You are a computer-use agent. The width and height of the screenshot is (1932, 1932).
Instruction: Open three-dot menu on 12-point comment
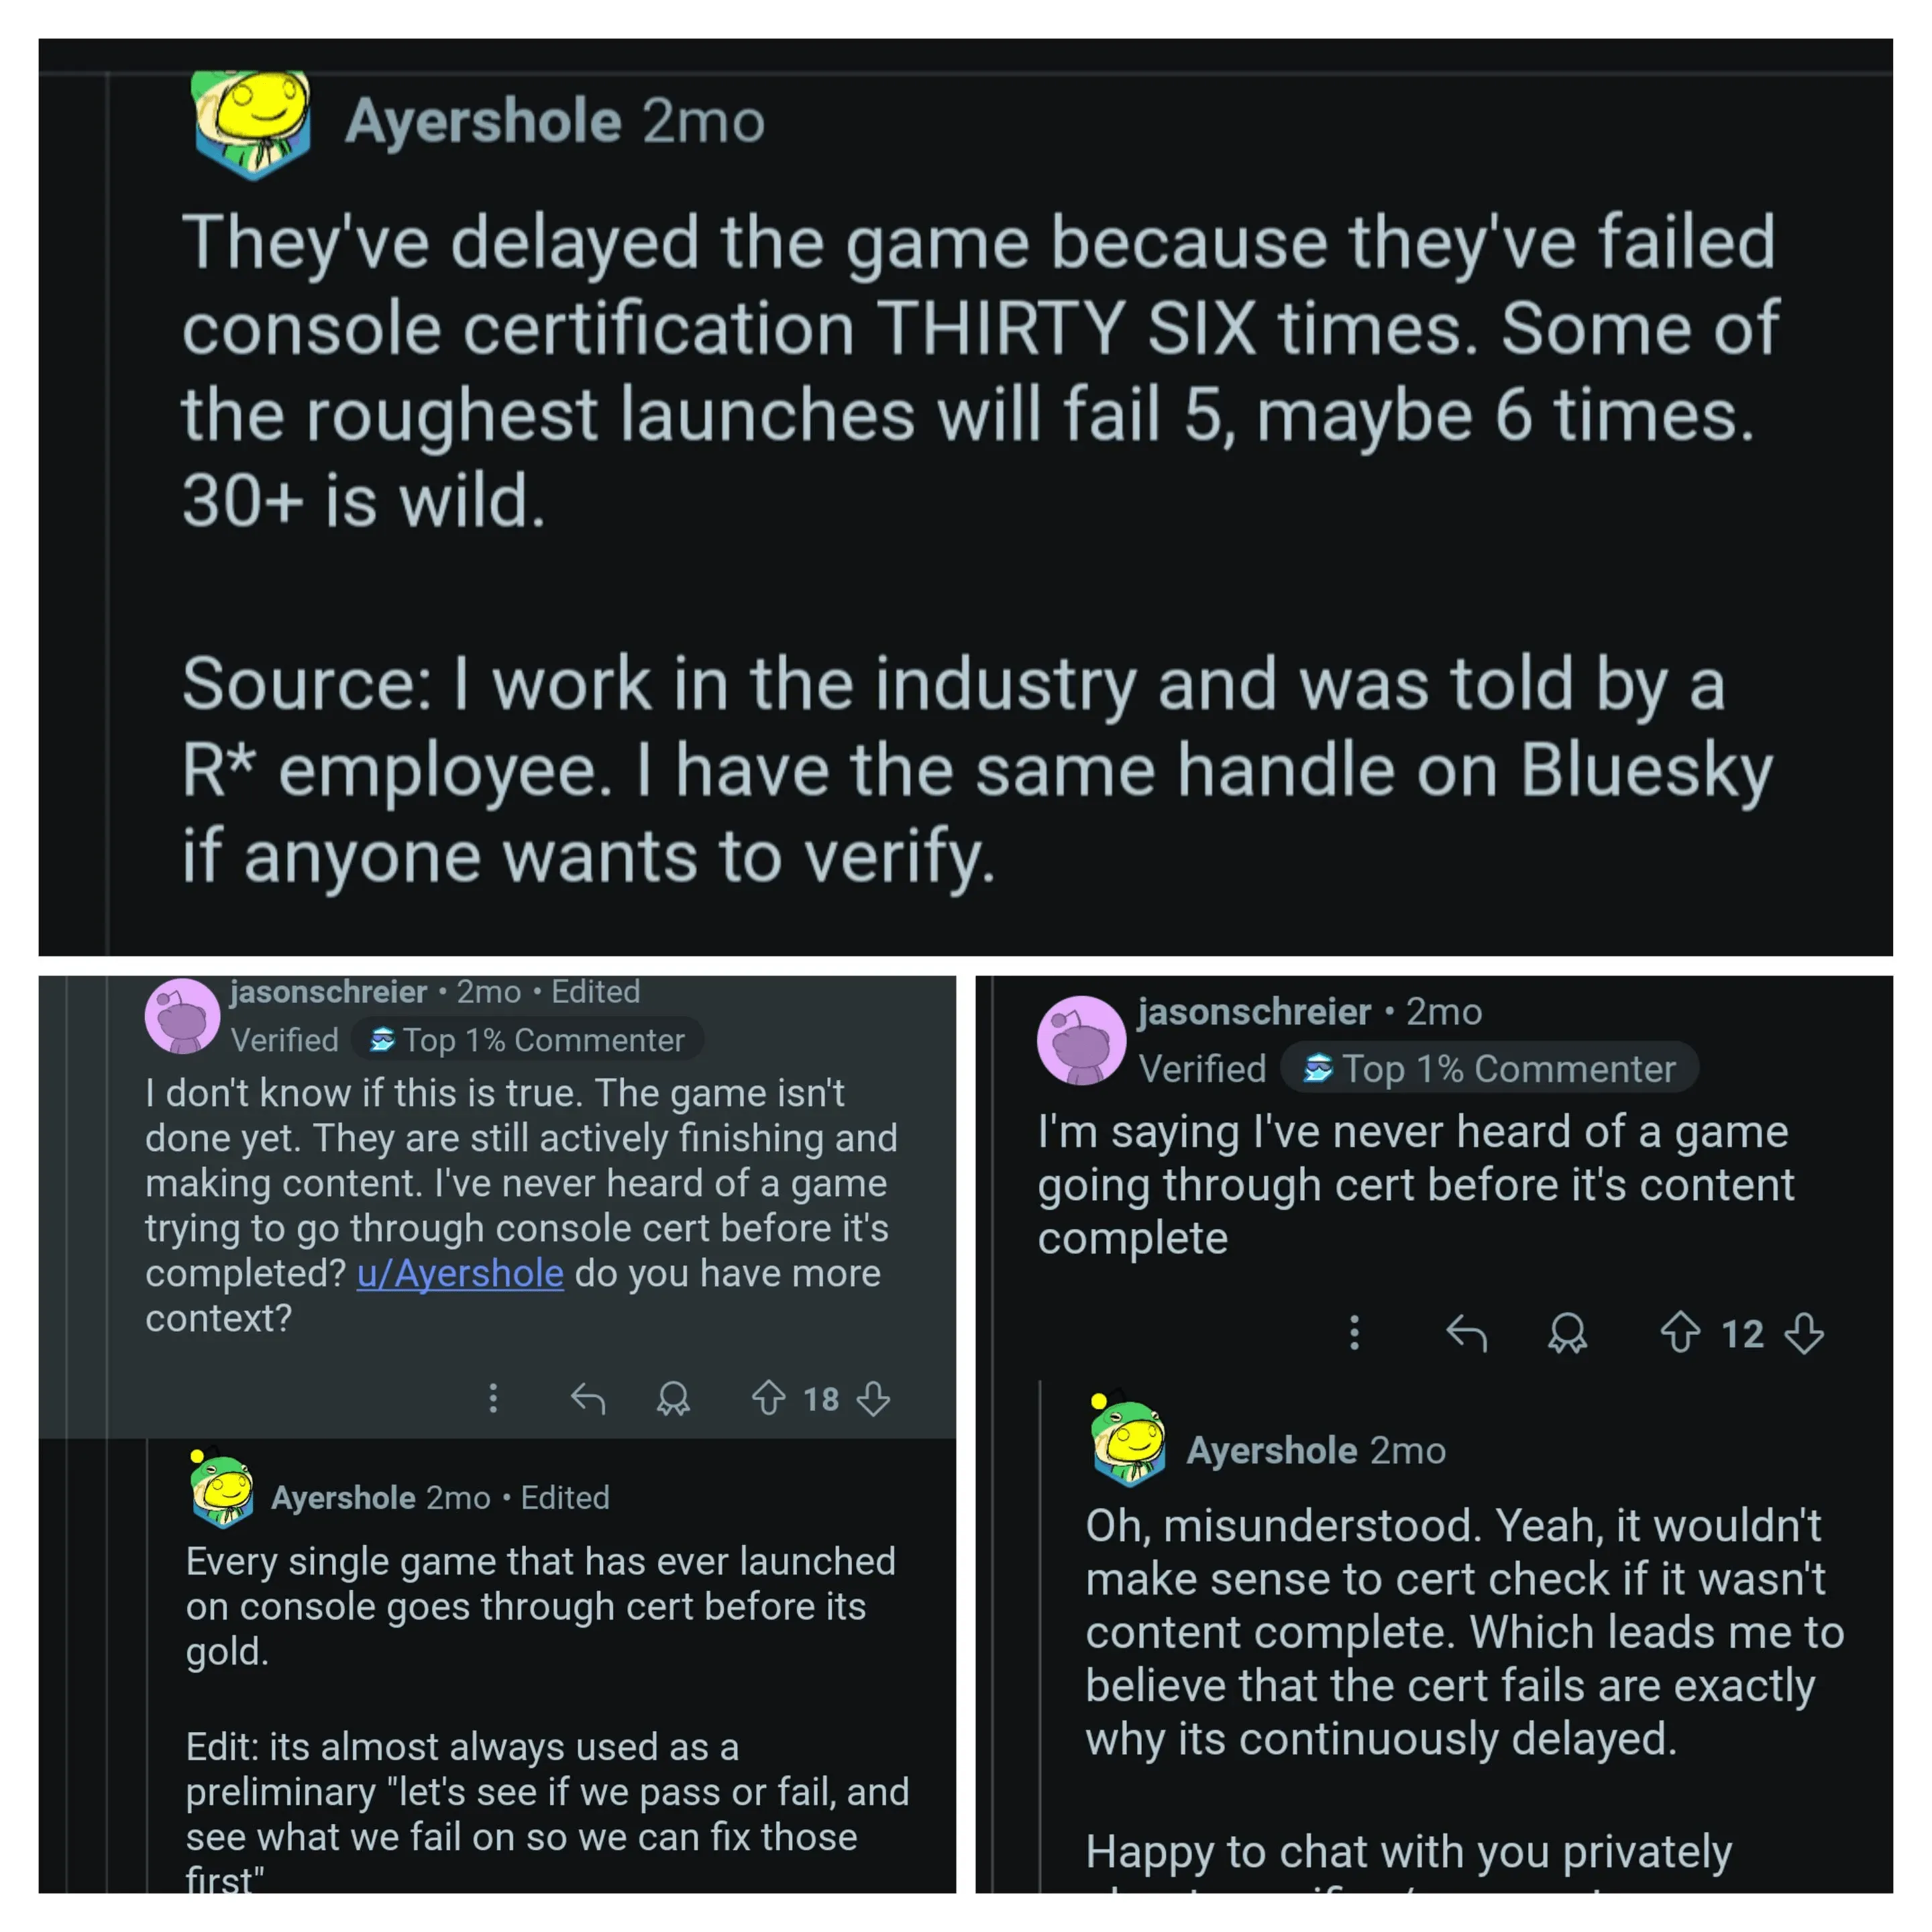point(1354,1333)
